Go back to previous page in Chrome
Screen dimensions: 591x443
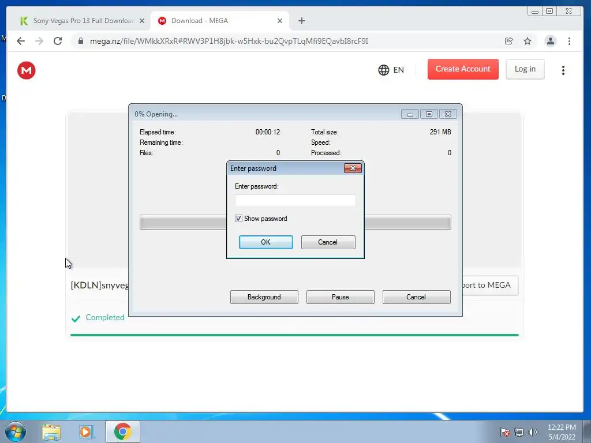click(21, 41)
